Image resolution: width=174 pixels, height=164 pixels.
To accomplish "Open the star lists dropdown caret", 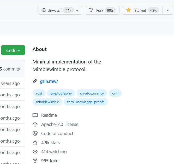I will pos(168,10).
